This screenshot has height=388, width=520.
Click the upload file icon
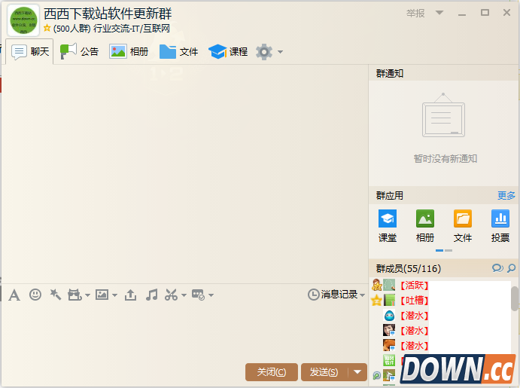coord(130,295)
